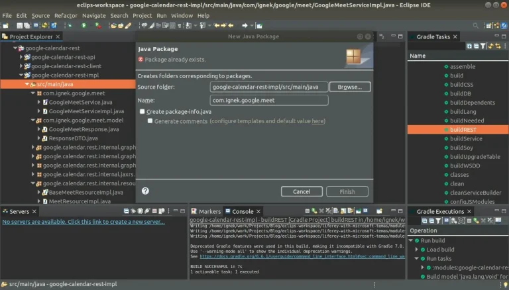Minimize the Console view panel
This screenshot has height=290, width=509.
[393, 211]
